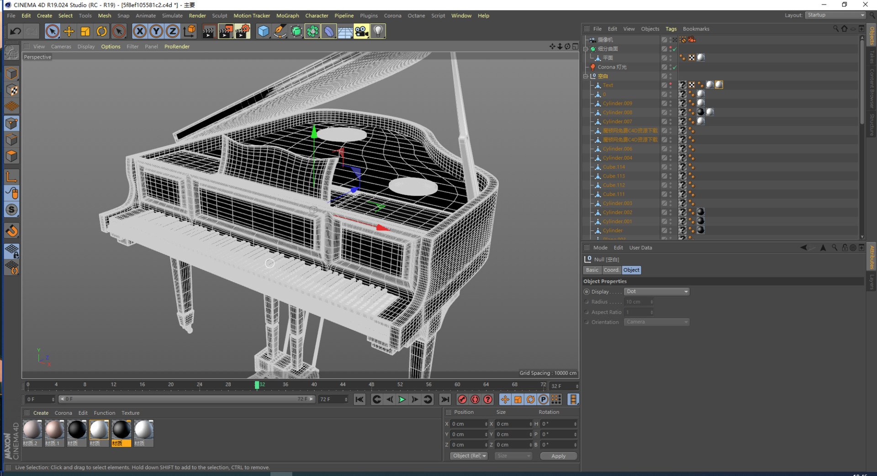This screenshot has width=877, height=476.
Task: Open the MoGraph menu
Action: click(287, 16)
